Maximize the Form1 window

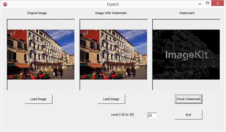(208, 3)
